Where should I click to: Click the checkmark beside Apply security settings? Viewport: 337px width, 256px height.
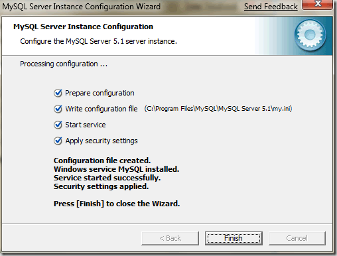[x=58, y=141]
